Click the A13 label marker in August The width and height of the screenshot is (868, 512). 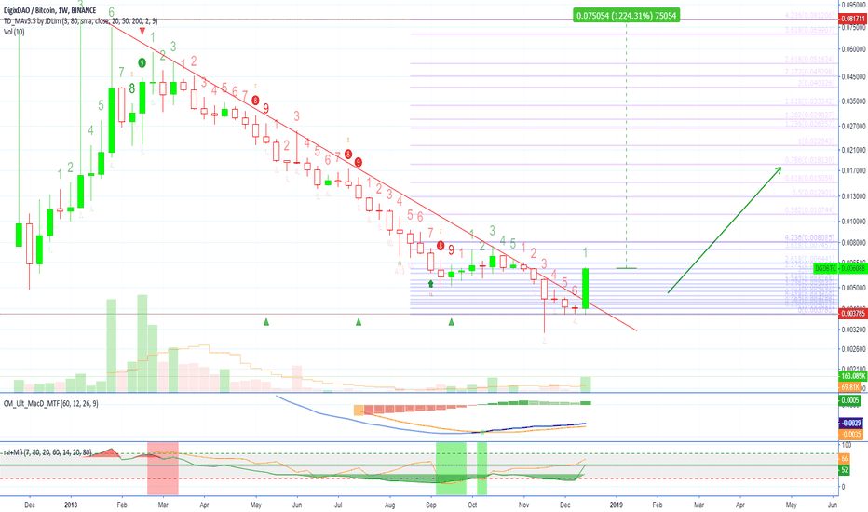coord(400,271)
